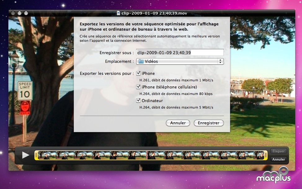Click the red playhead marker in the timeline

pos(147,155)
